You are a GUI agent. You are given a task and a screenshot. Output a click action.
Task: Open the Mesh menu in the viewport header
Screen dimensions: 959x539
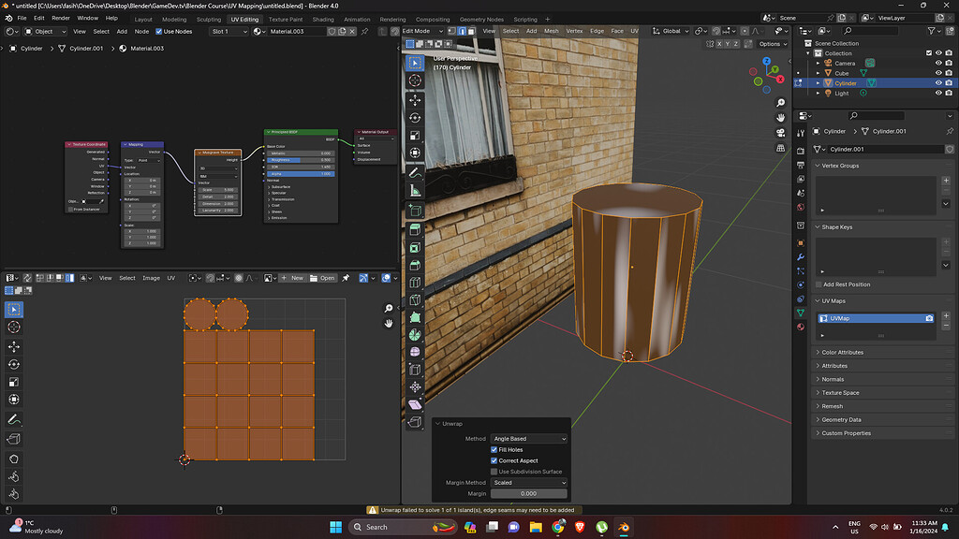click(x=551, y=31)
